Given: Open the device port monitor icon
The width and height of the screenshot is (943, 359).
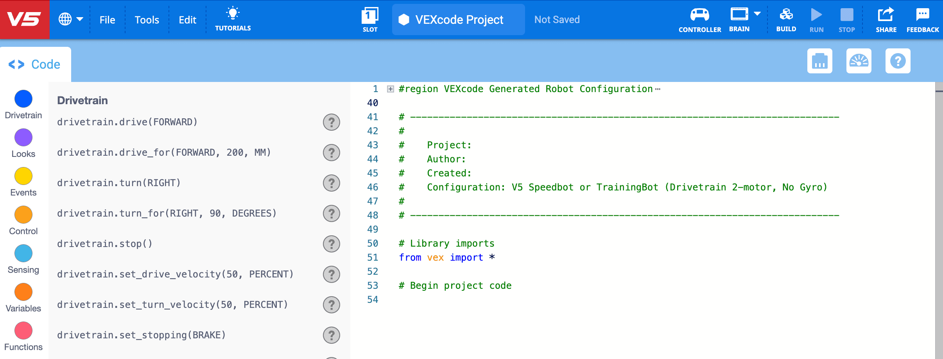Looking at the screenshot, I should pyautogui.click(x=819, y=60).
